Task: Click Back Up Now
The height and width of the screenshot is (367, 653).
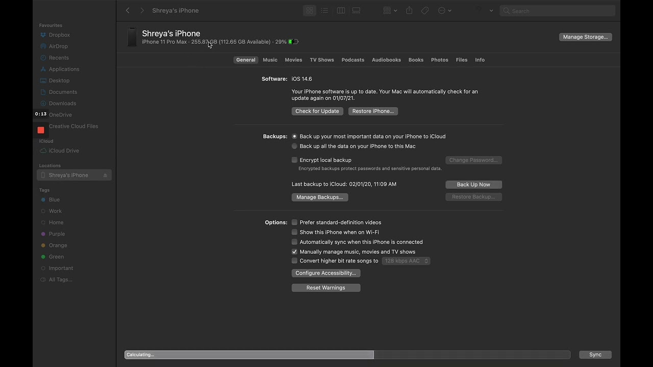Action: click(473, 185)
